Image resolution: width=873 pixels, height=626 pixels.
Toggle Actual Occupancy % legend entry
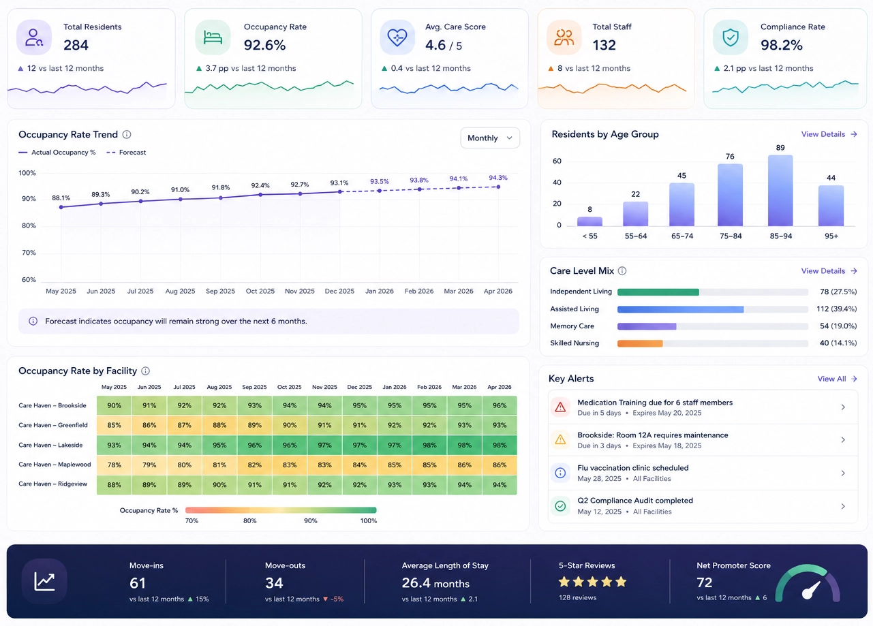point(57,153)
